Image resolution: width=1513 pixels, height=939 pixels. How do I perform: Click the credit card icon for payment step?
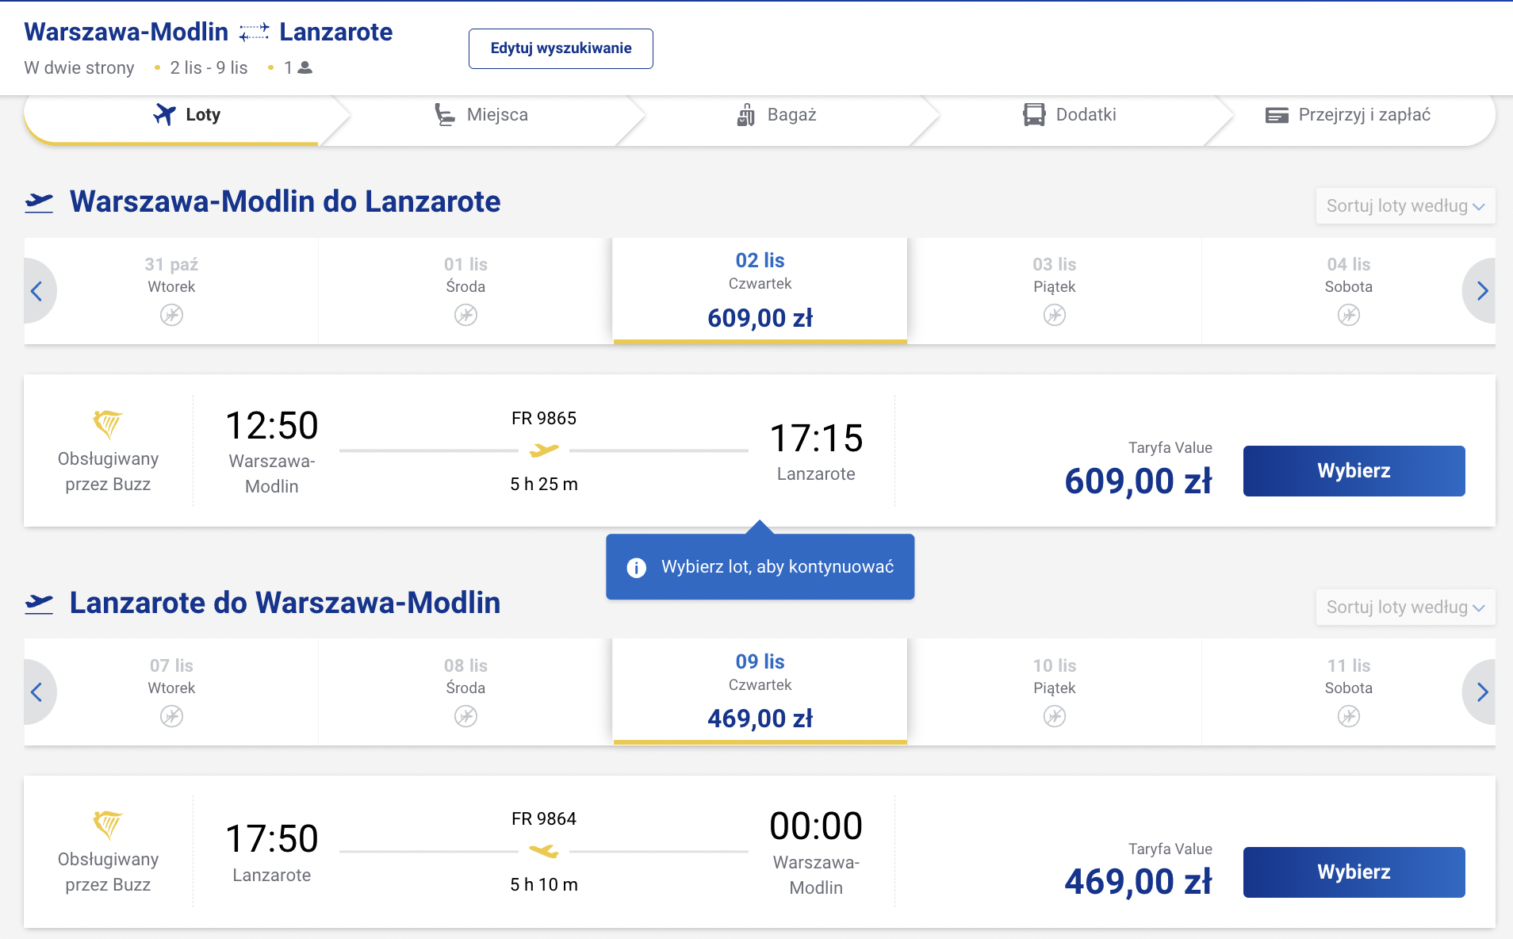(1277, 115)
